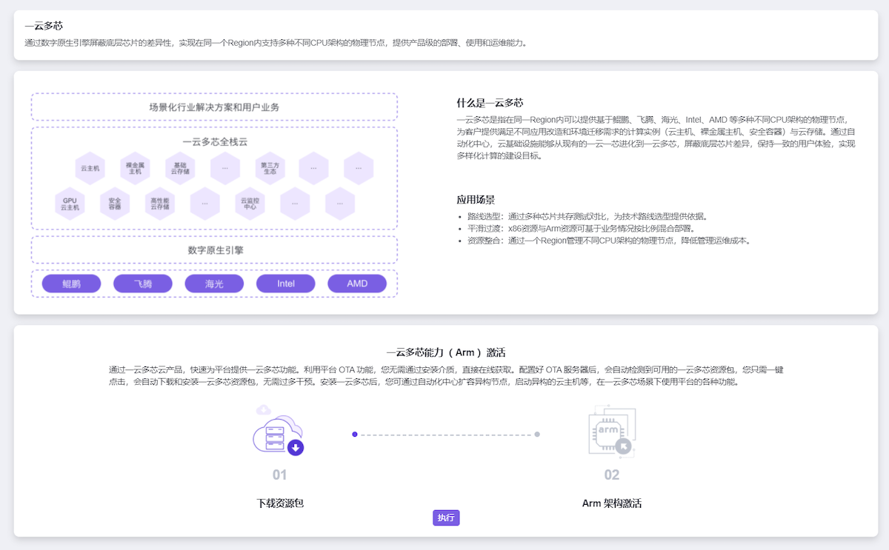Image resolution: width=889 pixels, height=550 pixels.
Task: Click the 安全容器 hexagon icon
Action: [115, 204]
